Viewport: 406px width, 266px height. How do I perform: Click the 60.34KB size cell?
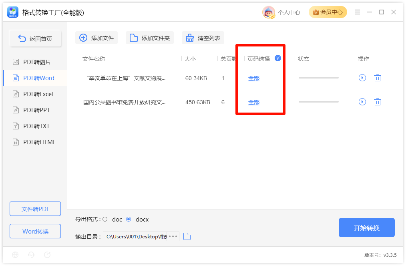[196, 78]
